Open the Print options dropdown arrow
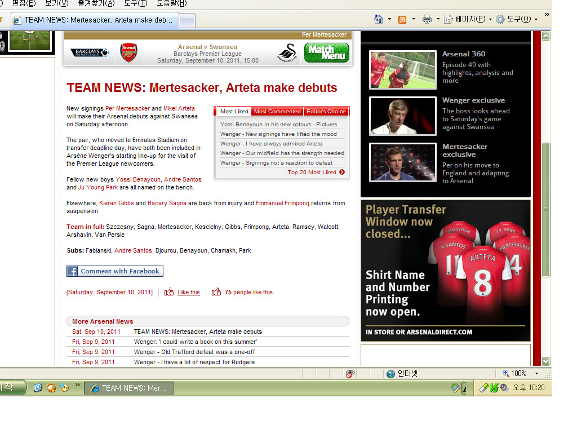 pyautogui.click(x=438, y=19)
